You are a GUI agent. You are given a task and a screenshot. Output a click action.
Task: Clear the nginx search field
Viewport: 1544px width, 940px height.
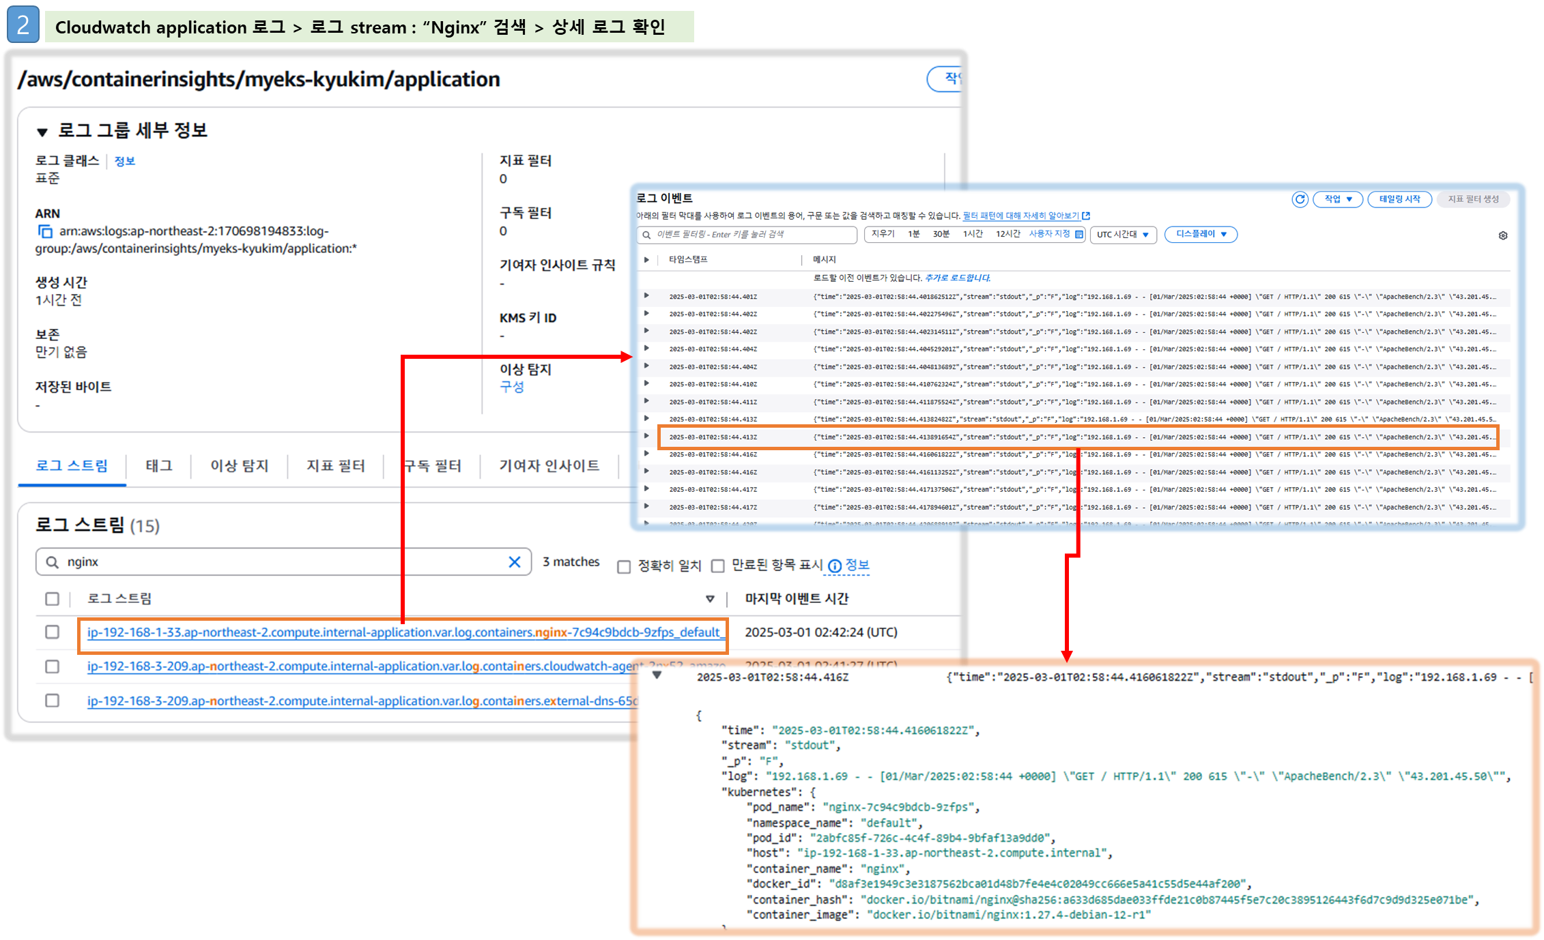[515, 562]
